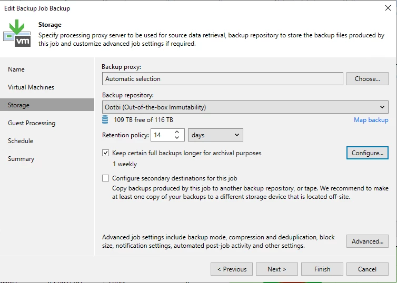Jump to the Summary step
Image resolution: width=397 pixels, height=283 pixels.
[x=21, y=158]
